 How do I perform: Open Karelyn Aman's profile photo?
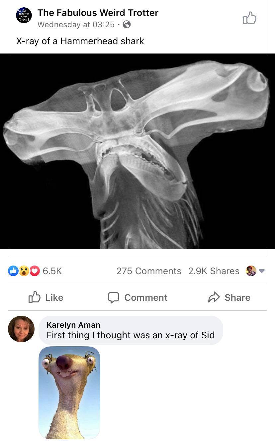pos(21,329)
